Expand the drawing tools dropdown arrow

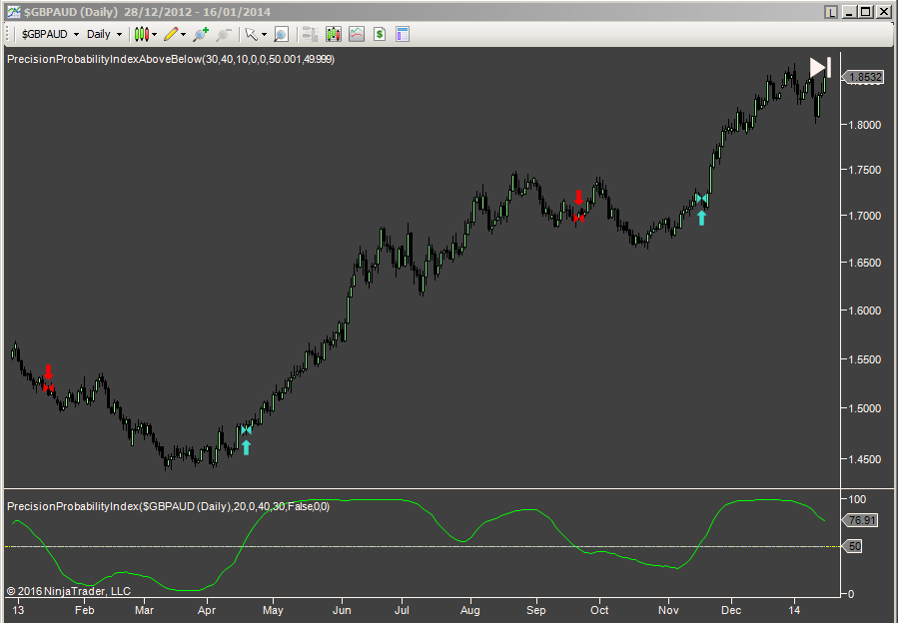click(183, 34)
